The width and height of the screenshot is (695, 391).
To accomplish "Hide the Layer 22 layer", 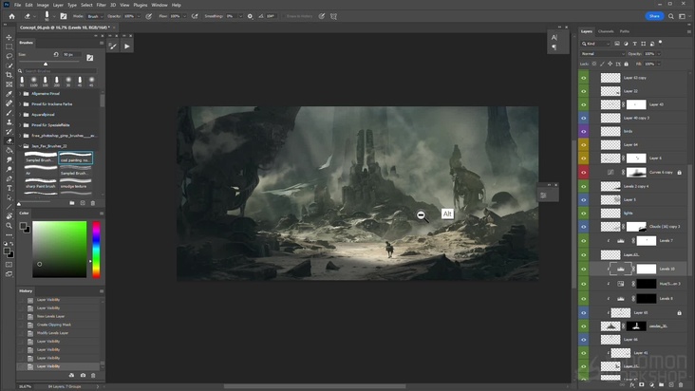I will tap(584, 91).
